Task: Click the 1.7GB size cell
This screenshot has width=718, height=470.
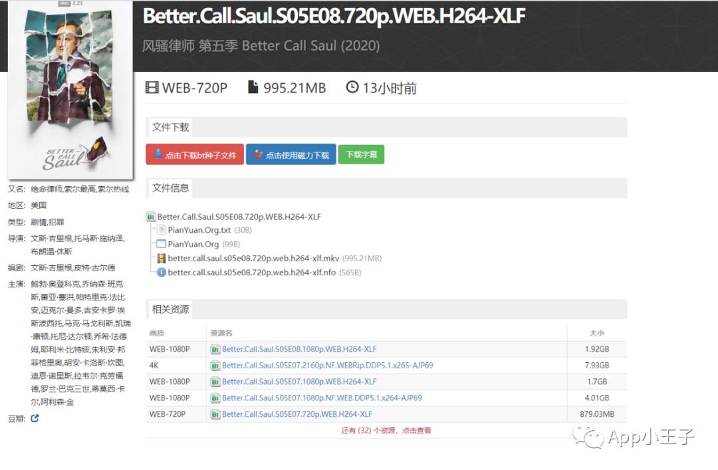Action: (597, 382)
